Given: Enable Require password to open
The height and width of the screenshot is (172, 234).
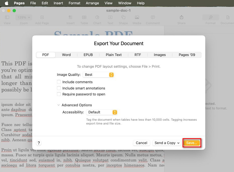Looking at the screenshot, I should (59, 94).
